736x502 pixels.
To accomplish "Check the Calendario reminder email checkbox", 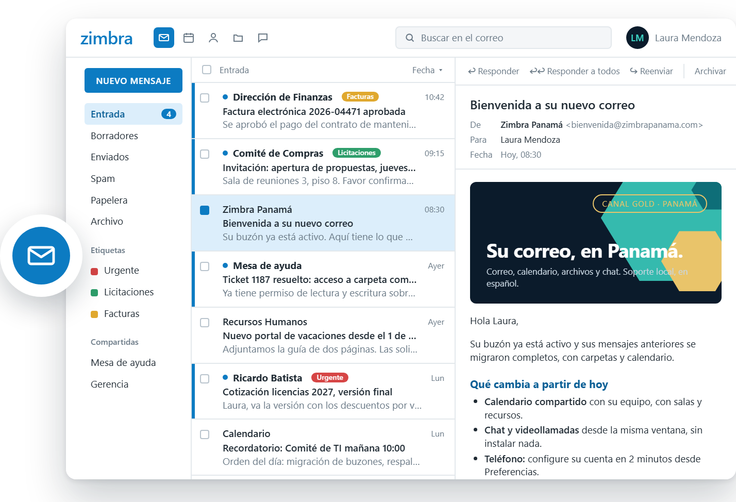I will tap(205, 434).
